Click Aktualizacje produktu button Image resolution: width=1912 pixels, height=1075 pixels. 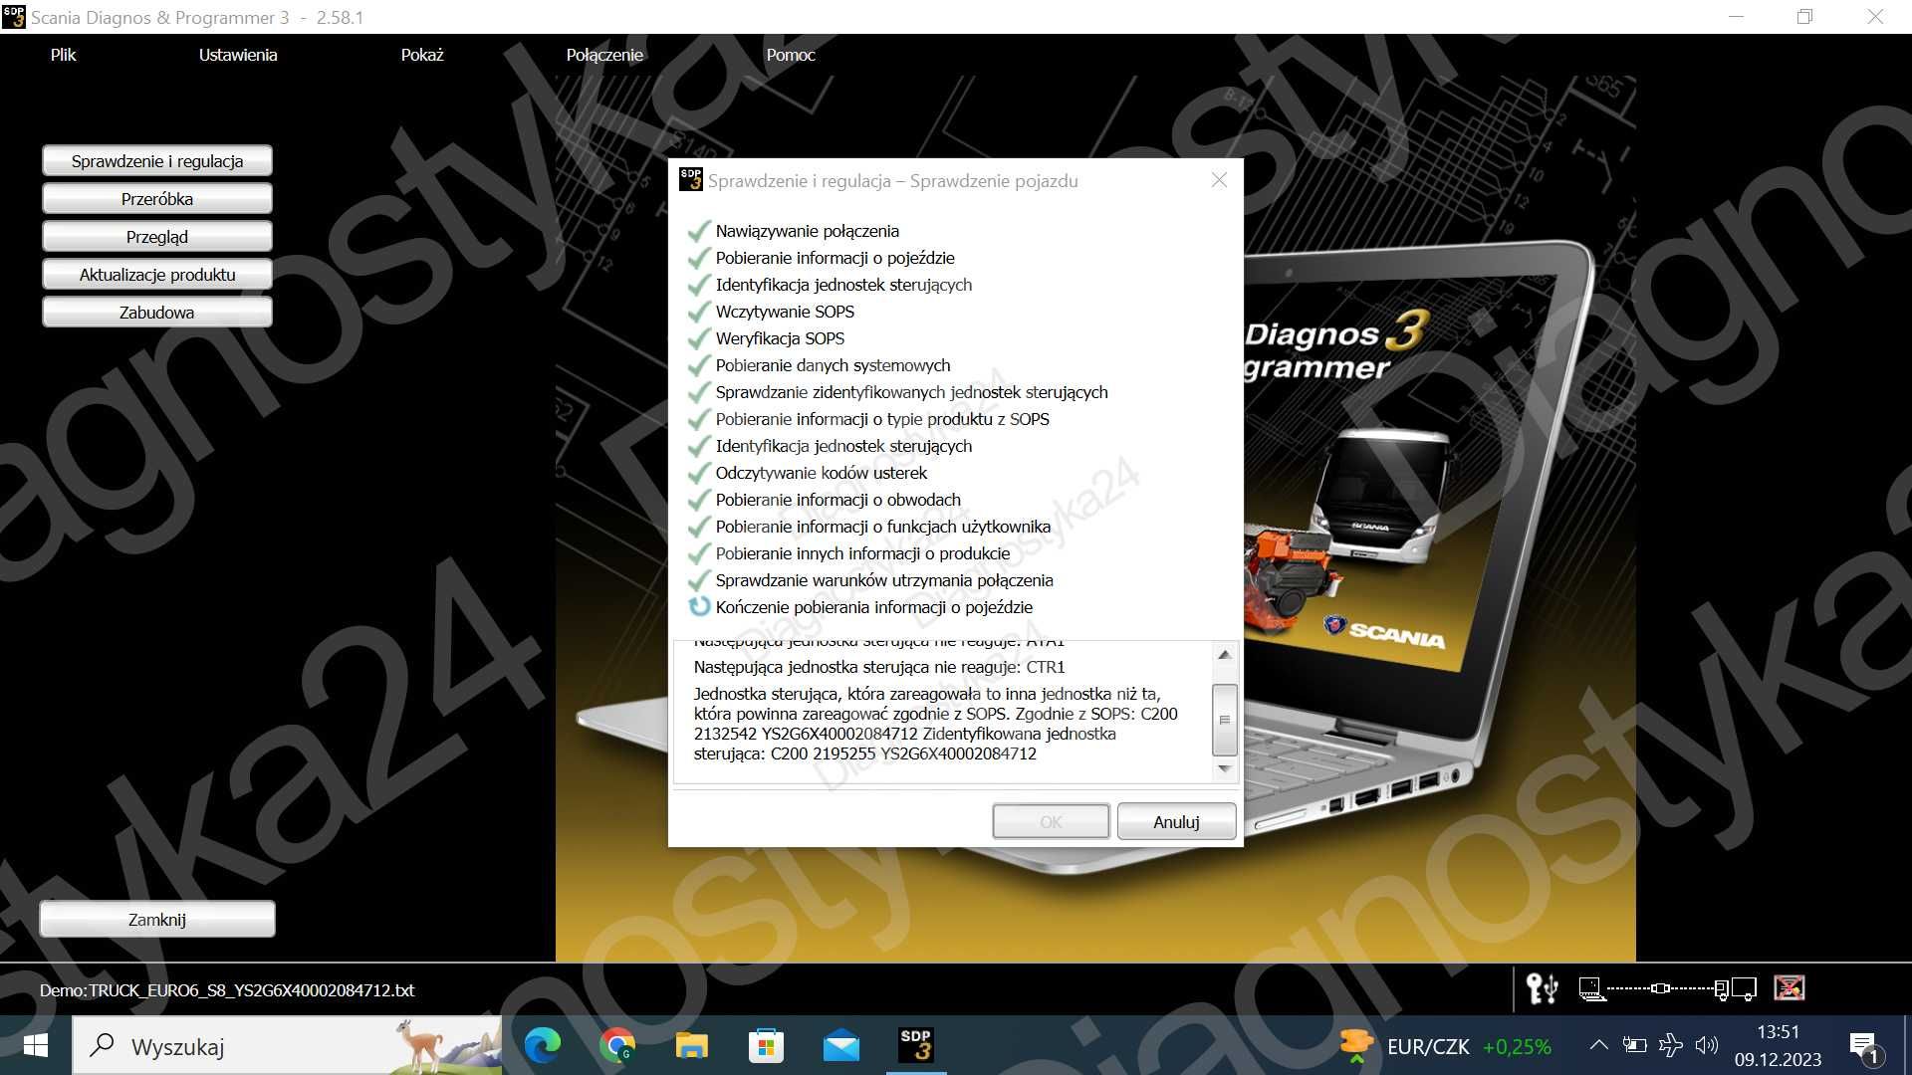coord(157,275)
